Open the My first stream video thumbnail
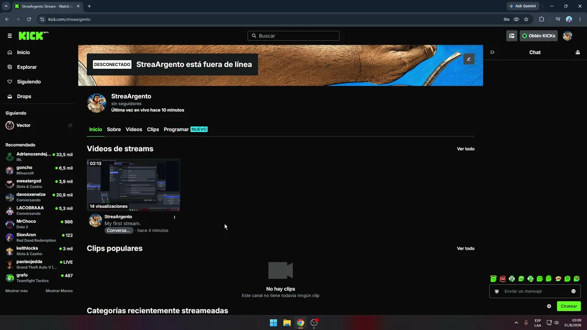587x330 pixels. 133,185
